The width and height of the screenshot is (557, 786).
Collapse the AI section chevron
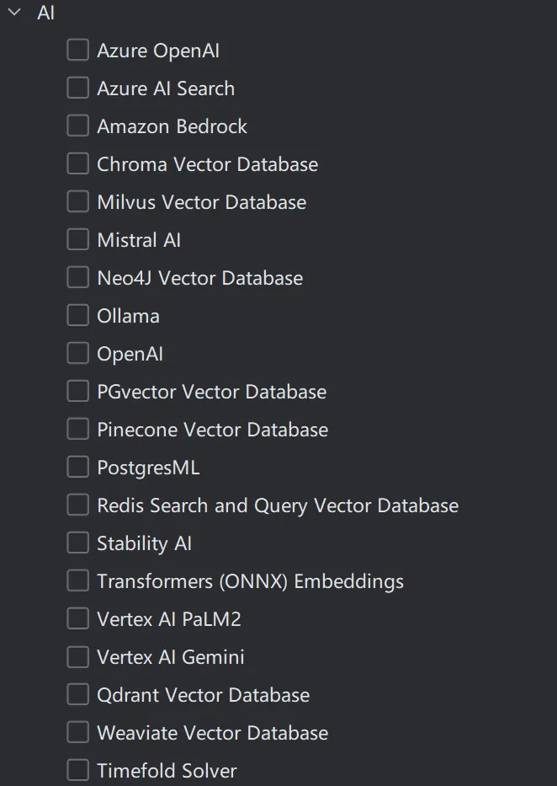pos(14,13)
